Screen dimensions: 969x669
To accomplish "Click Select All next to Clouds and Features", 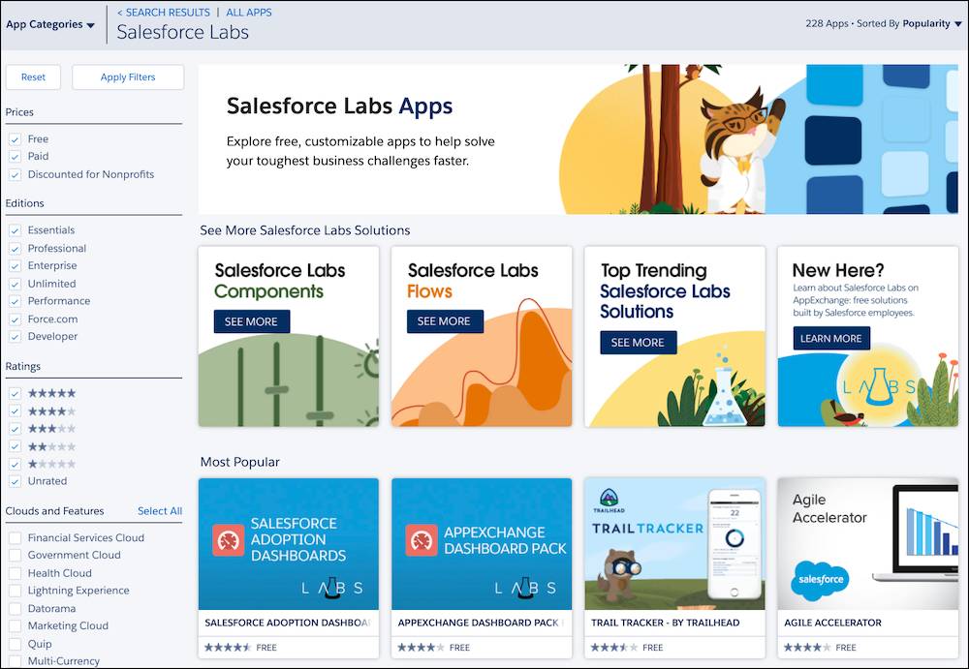I will [x=159, y=510].
